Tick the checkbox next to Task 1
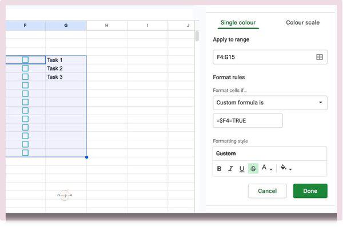The image size is (343, 227). 25,60
